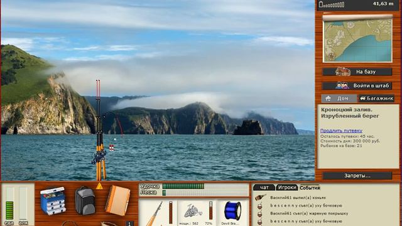Click the numbered 1 slot tile

coord(129,223)
